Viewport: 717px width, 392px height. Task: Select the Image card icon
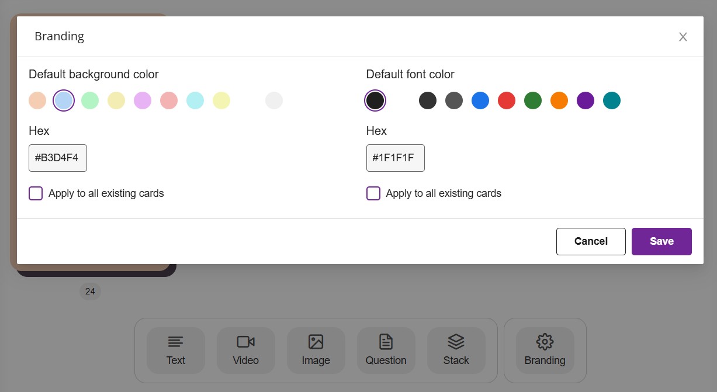click(x=316, y=351)
